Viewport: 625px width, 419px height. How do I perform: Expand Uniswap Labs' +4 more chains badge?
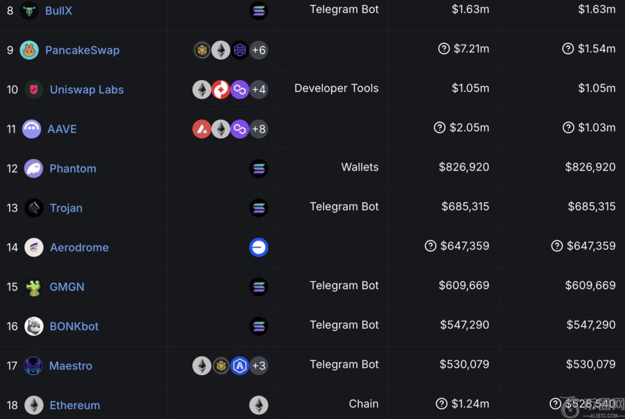click(x=259, y=90)
